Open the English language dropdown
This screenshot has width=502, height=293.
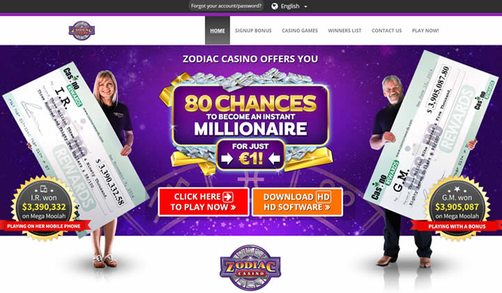pos(289,6)
